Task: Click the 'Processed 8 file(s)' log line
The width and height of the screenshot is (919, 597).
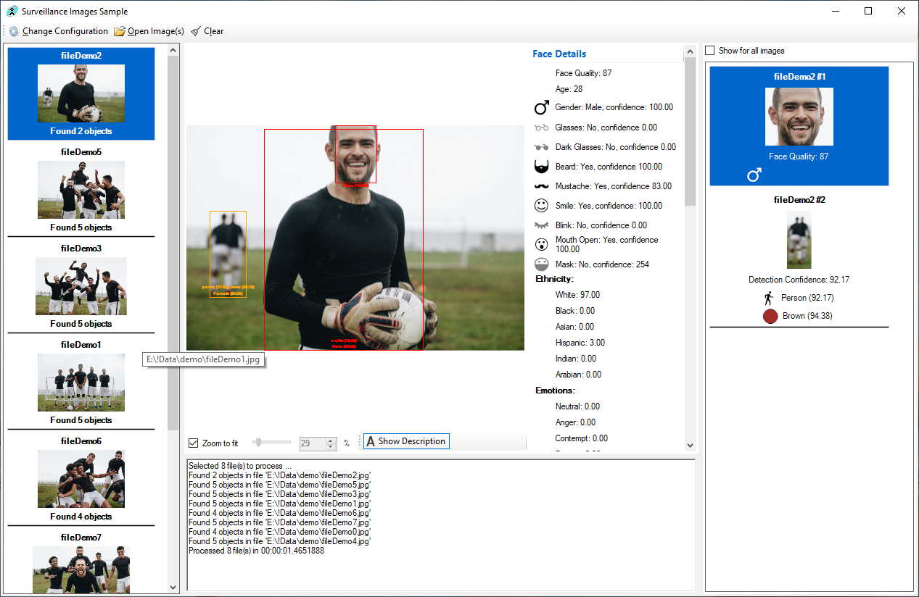Action: coord(256,551)
